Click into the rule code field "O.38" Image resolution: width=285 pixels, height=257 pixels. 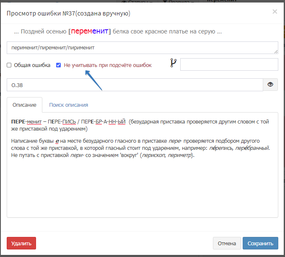(x=134, y=85)
